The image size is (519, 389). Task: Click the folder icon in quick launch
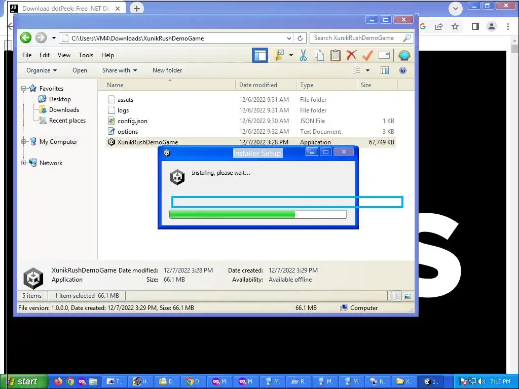(93, 381)
